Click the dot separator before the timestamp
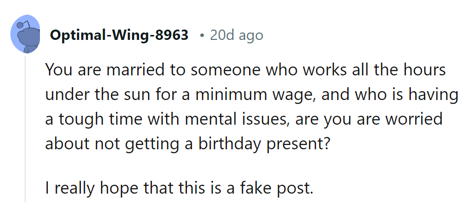Image resolution: width=472 pixels, height=202 pixels. point(201,35)
